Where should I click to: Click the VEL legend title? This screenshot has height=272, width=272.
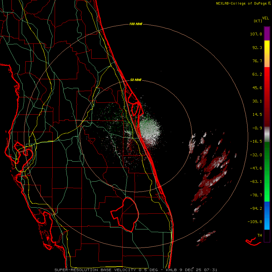click(265, 18)
